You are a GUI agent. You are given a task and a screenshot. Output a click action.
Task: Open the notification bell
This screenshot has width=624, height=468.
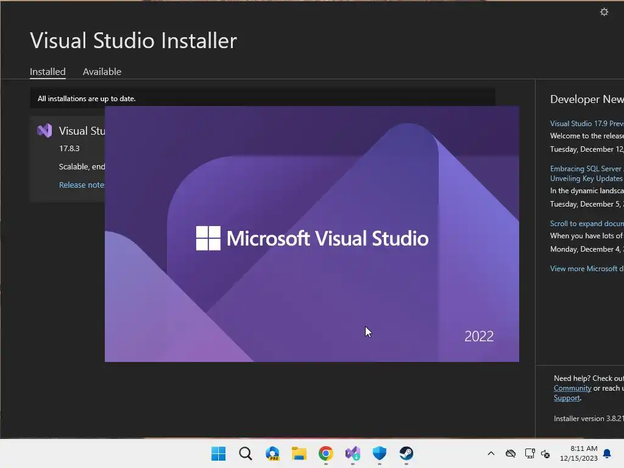(x=607, y=453)
